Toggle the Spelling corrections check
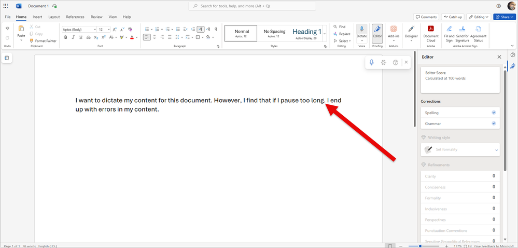 (x=494, y=113)
